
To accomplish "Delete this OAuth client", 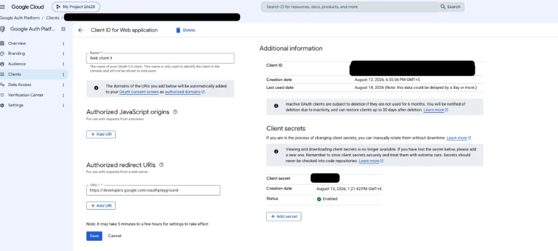I will [x=185, y=30].
